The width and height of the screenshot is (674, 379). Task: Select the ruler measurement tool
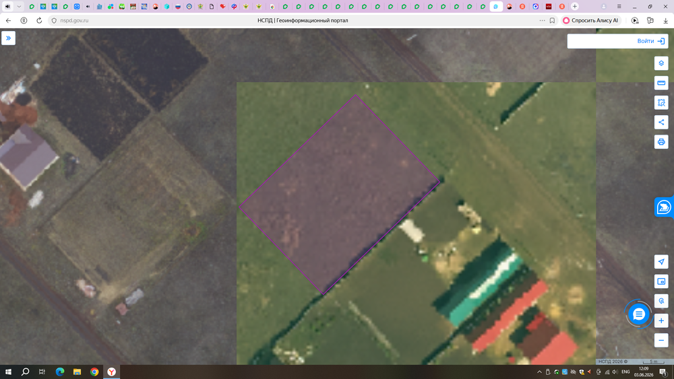(x=661, y=83)
